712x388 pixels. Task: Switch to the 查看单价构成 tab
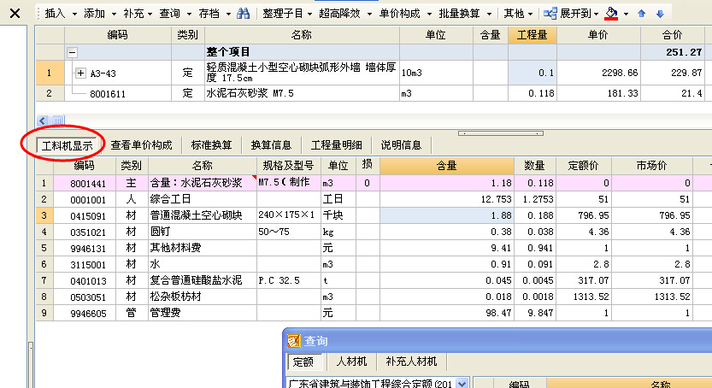pyautogui.click(x=141, y=145)
